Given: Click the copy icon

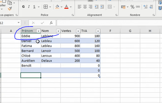Looking at the screenshot, I should pyautogui.click(x=10, y=3).
